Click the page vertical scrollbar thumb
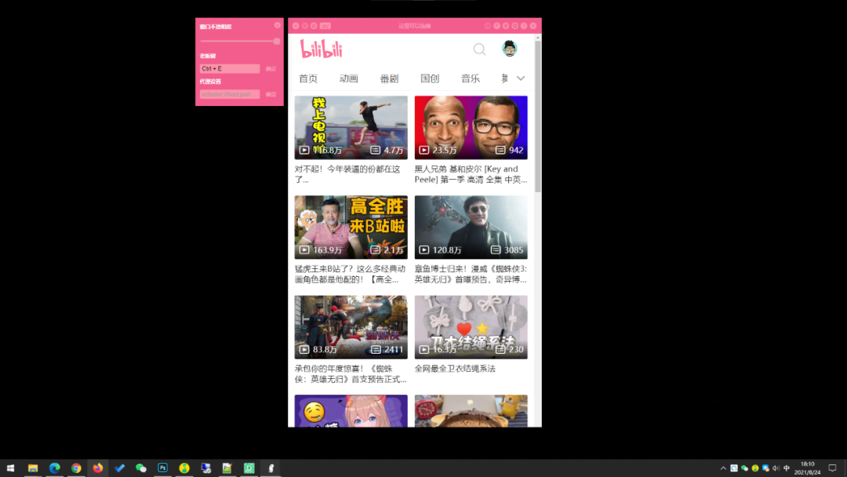Image resolution: width=847 pixels, height=477 pixels. click(537, 116)
